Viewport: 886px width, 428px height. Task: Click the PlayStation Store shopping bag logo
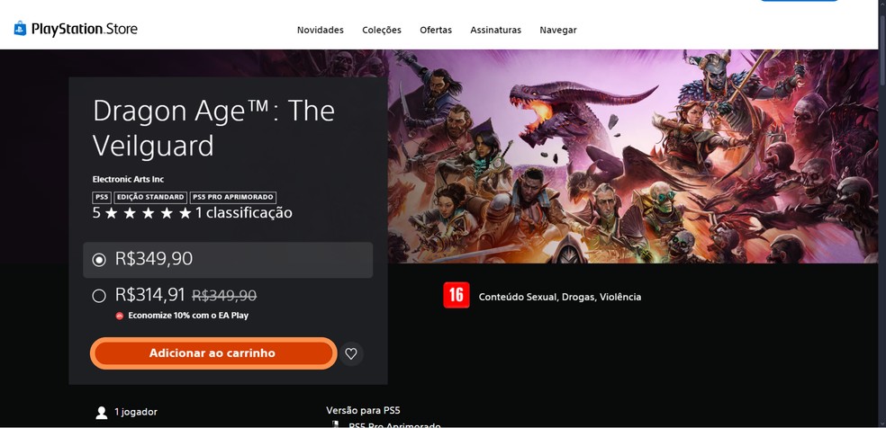point(21,29)
